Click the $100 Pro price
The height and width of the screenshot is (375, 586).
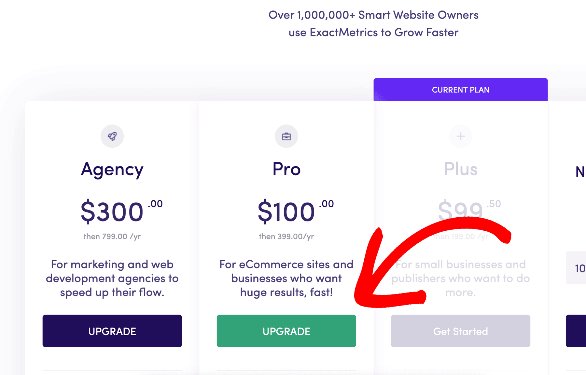(296, 211)
